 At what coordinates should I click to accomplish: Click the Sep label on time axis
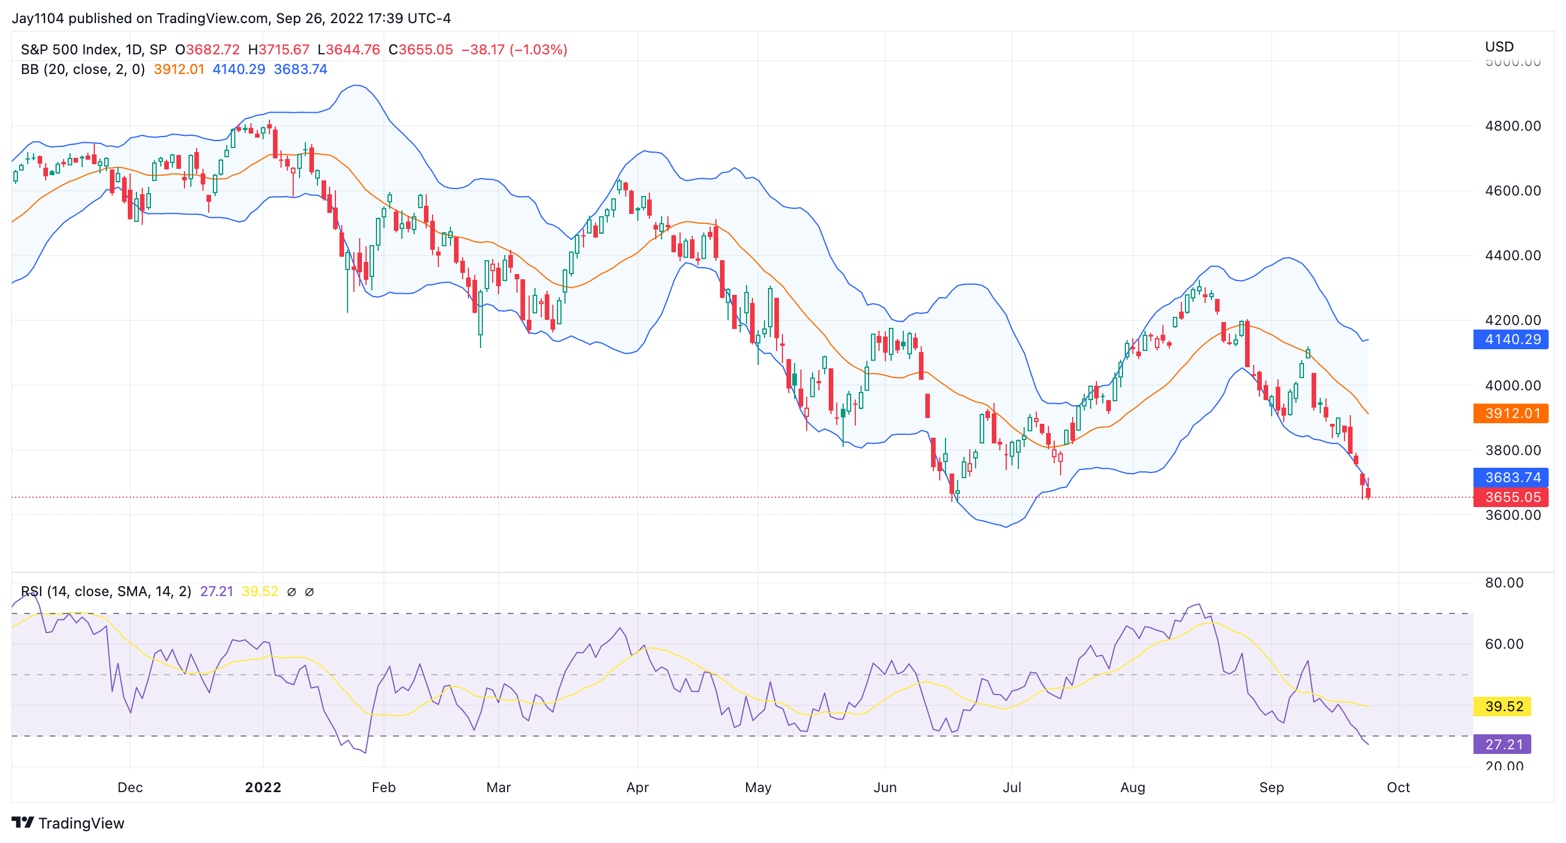pos(1271,787)
